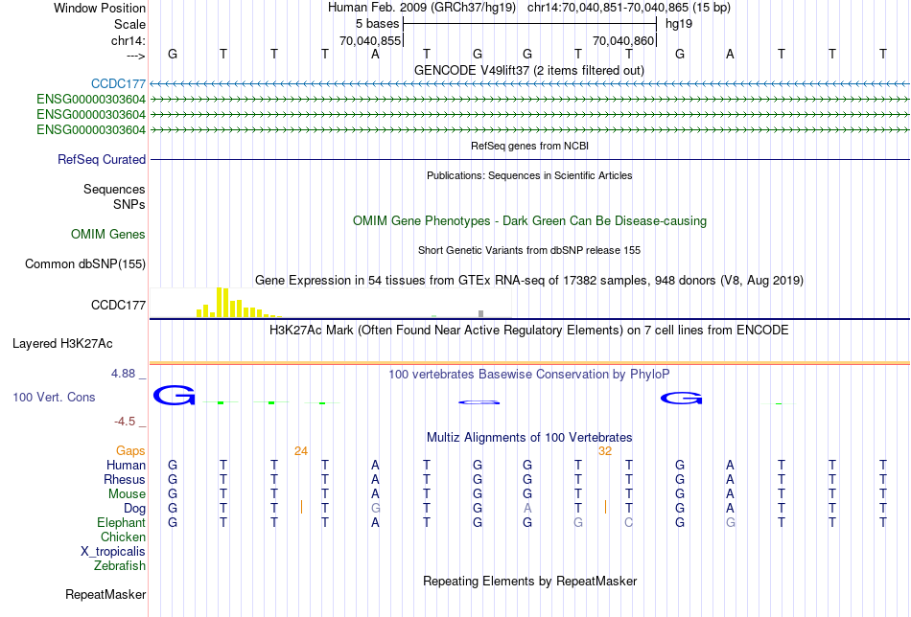
Task: Click the Layered H3K27Ac track label
Action: (62, 344)
